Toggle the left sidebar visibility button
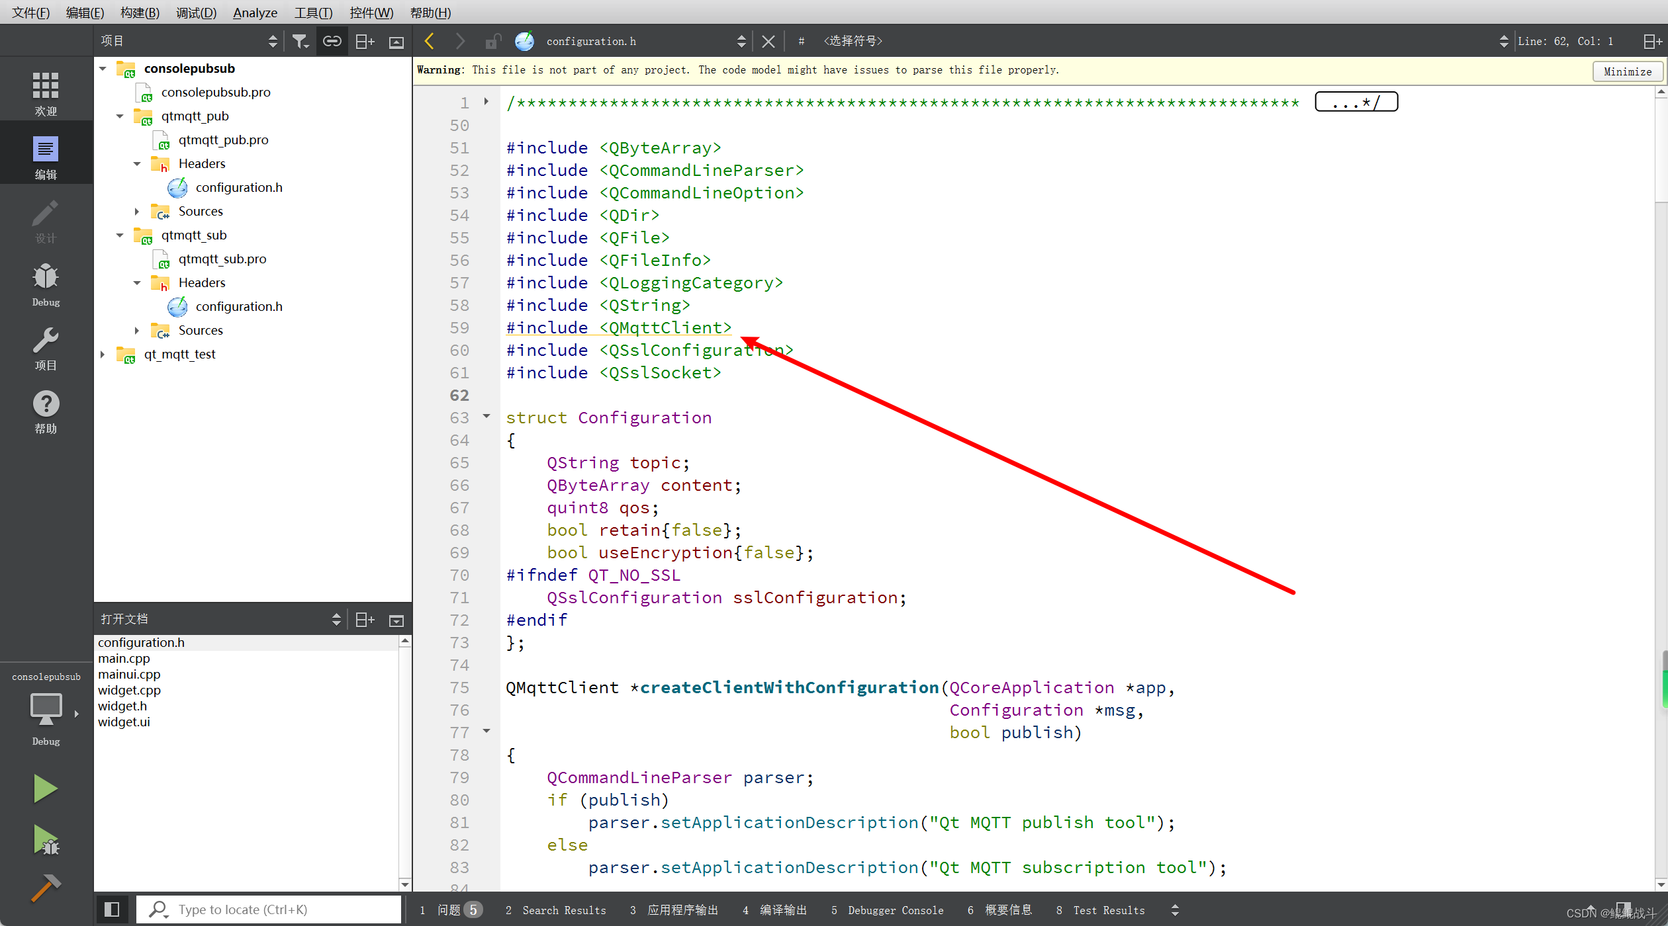Viewport: 1668px width, 926px height. (112, 909)
